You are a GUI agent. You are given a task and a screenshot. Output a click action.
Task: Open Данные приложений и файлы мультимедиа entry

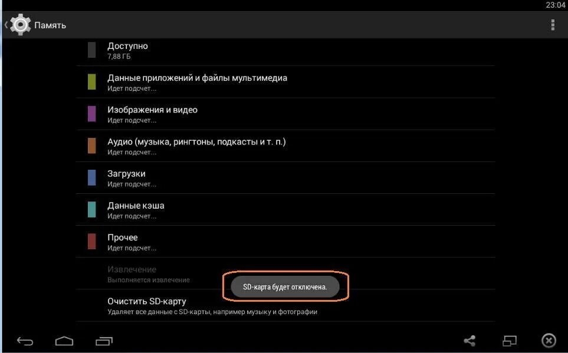click(x=285, y=82)
